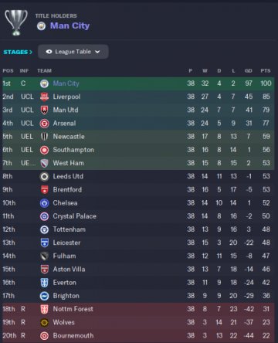278x343 pixels.
Task: Open the Tottenham team link
Action: 69,229
